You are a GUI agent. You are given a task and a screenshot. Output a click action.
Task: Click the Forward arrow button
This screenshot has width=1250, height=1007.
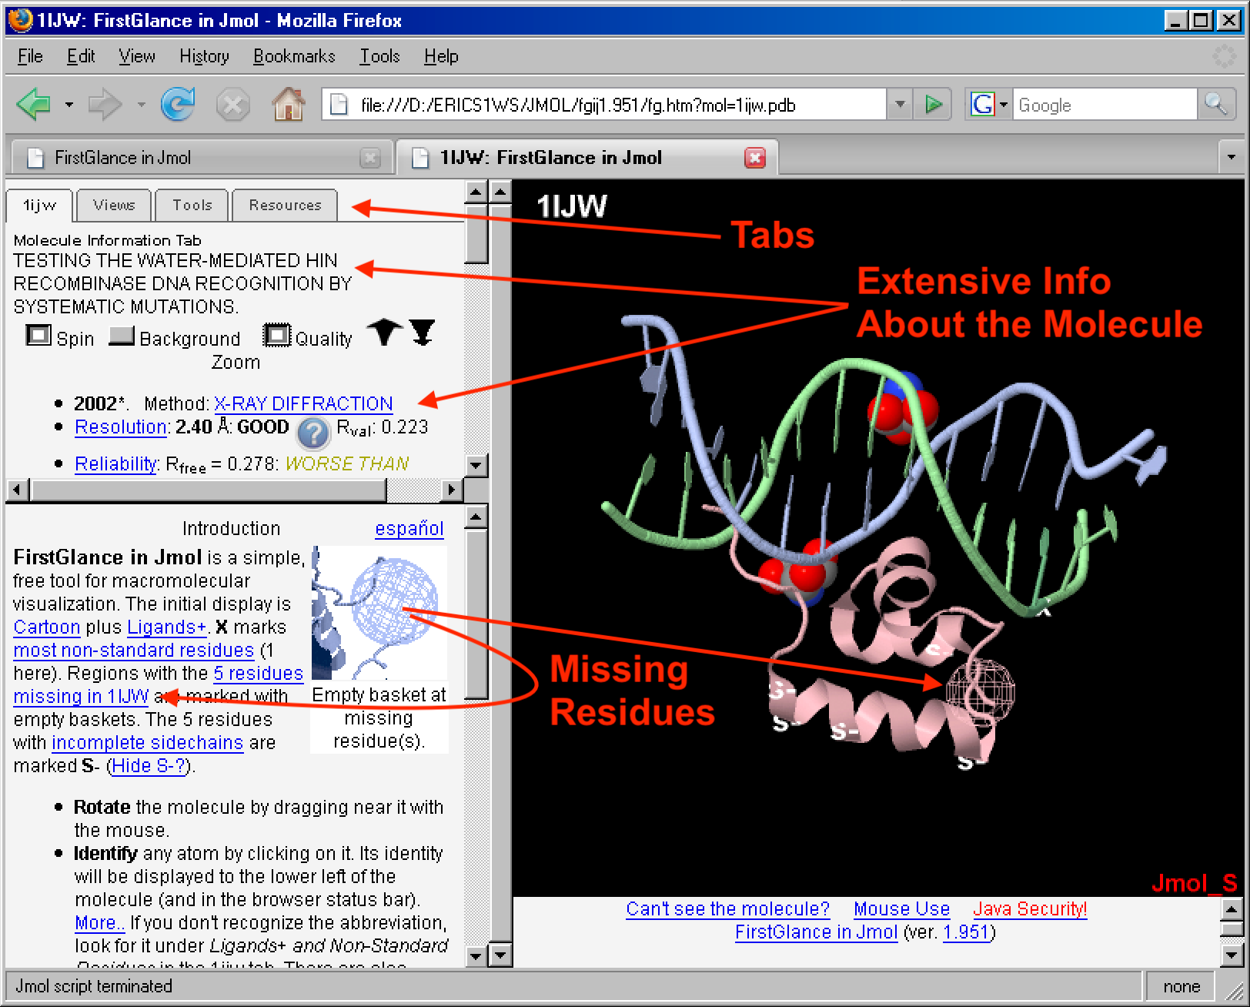tap(105, 104)
